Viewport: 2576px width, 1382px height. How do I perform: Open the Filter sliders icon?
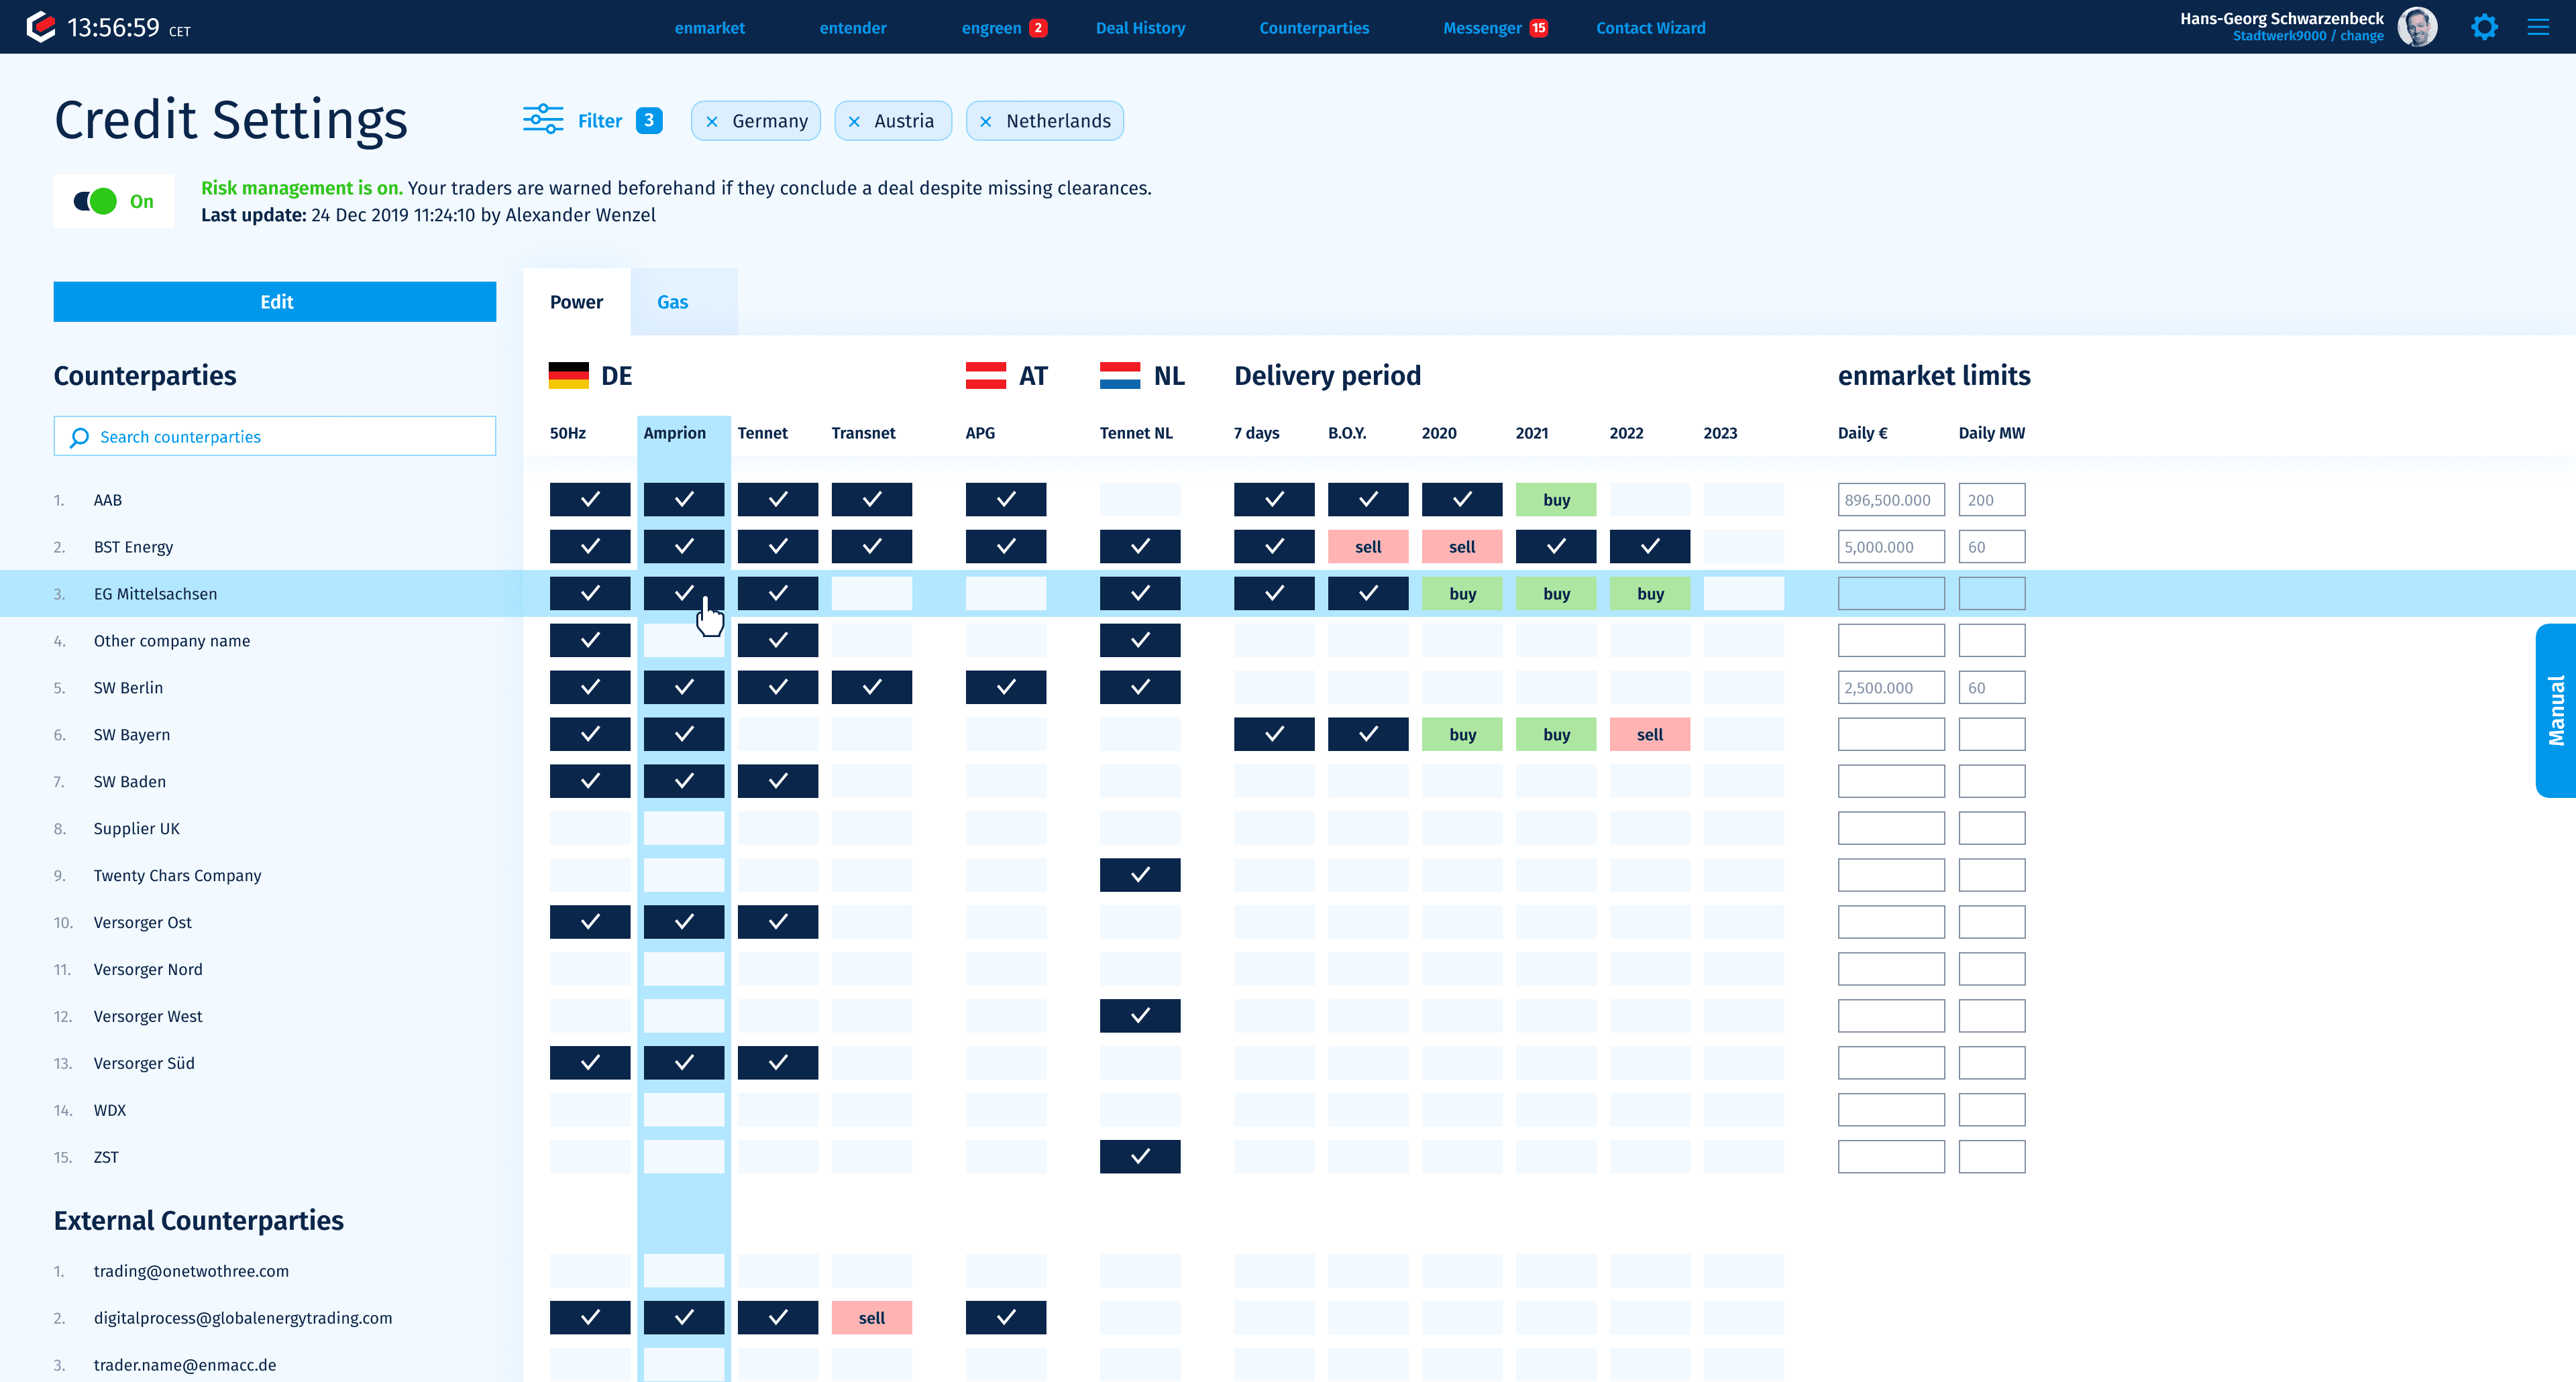[x=543, y=120]
